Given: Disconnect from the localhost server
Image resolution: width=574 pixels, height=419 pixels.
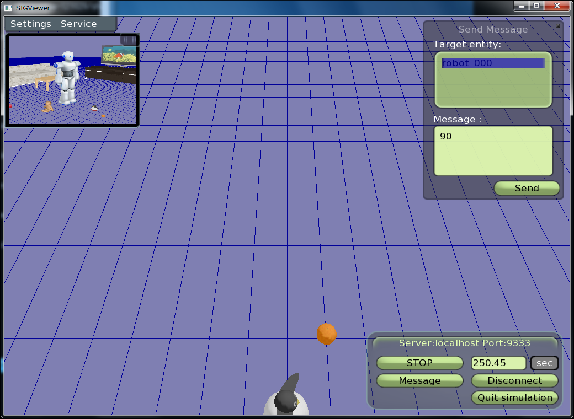Looking at the screenshot, I should click(x=514, y=381).
